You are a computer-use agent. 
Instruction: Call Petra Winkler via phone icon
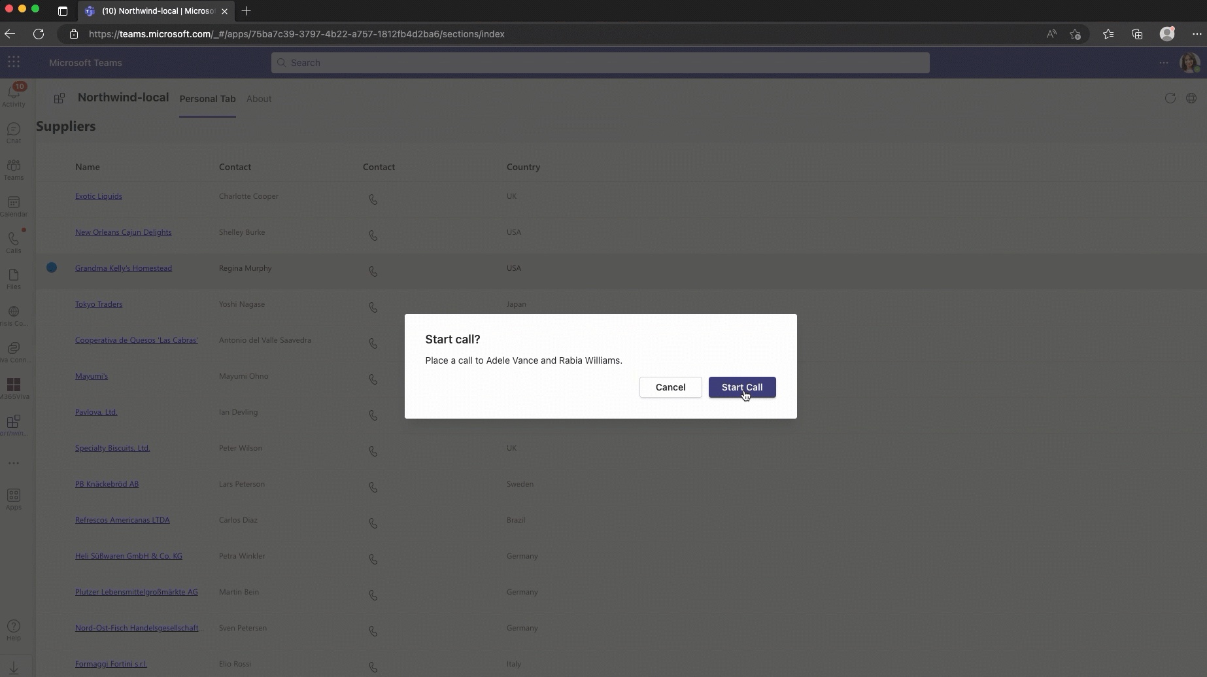click(x=373, y=559)
